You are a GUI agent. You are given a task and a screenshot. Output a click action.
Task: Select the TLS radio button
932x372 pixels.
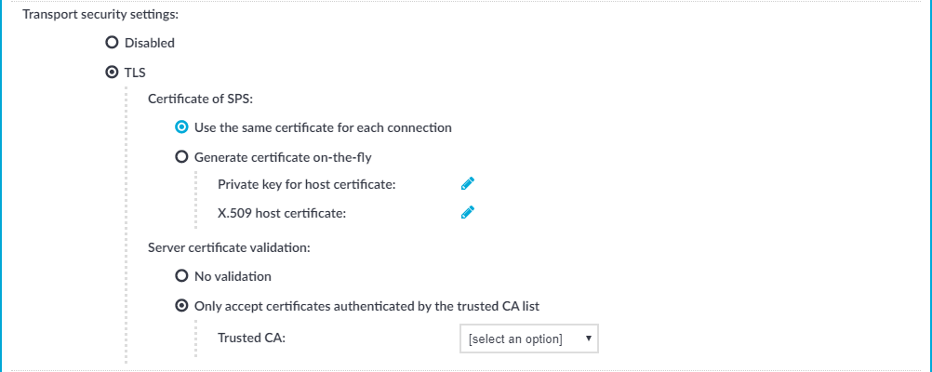(x=111, y=73)
